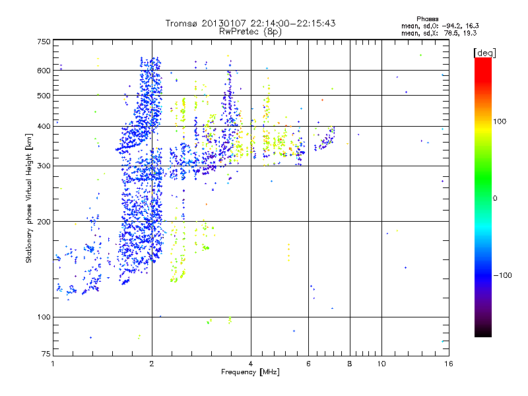Viewport: 528px width, 396px height.
Task: Click the x-axis tick label '10'
Action: coord(381,364)
